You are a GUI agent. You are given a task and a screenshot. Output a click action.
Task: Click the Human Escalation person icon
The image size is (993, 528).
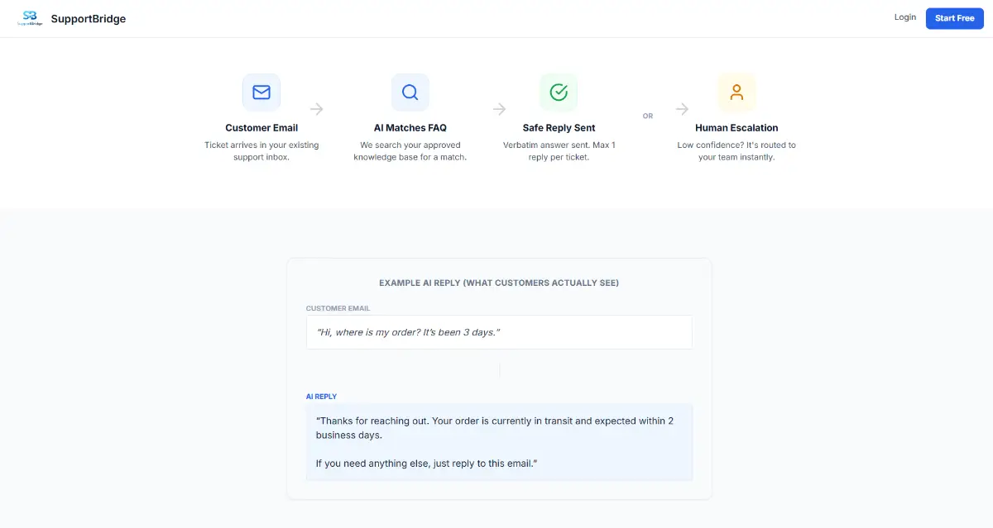[736, 93]
